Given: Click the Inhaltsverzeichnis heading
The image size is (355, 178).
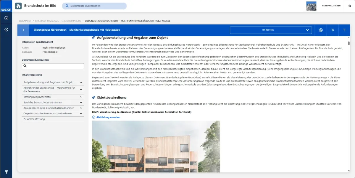Looking at the screenshot, I should click(32, 75).
